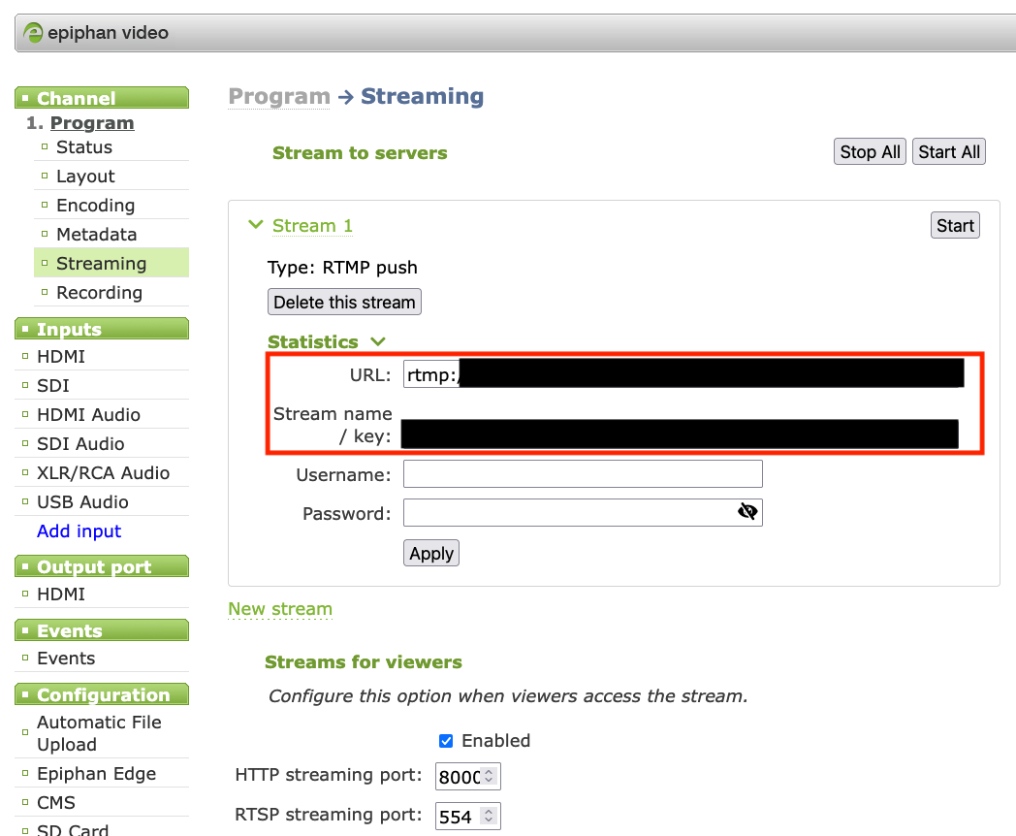Click the Output port section header
This screenshot has width=1016, height=836.
102,566
